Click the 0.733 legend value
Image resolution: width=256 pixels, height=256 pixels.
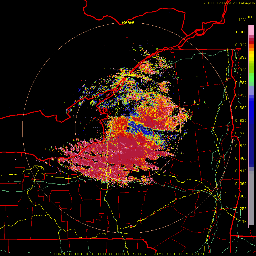point(241,95)
